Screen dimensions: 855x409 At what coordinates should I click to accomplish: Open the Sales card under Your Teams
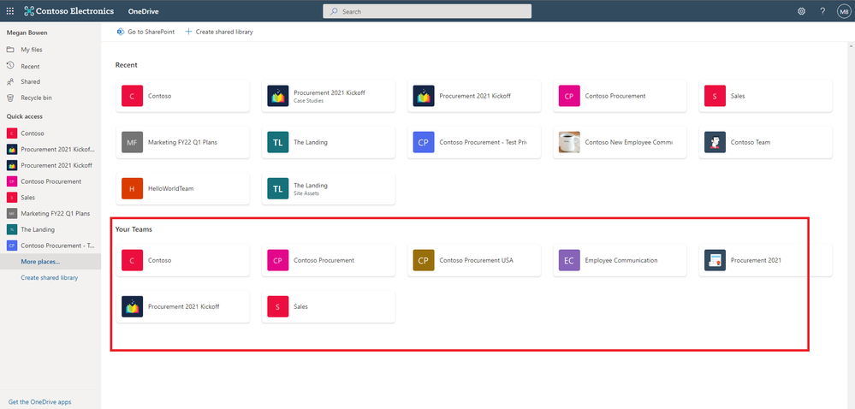pos(329,306)
